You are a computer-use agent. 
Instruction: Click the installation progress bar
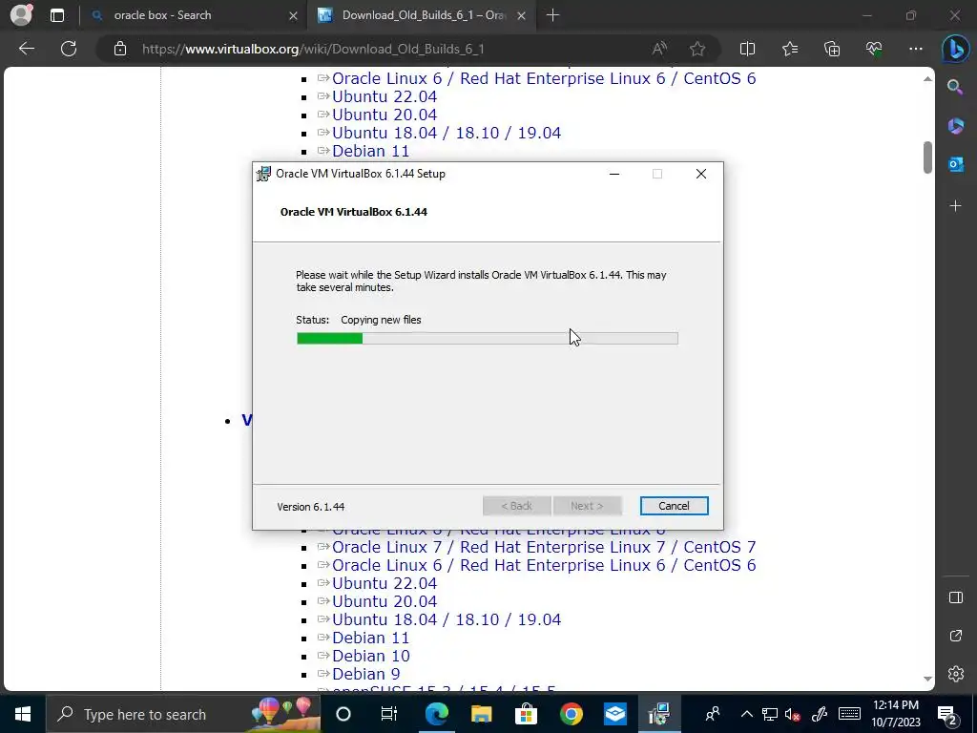pos(488,339)
